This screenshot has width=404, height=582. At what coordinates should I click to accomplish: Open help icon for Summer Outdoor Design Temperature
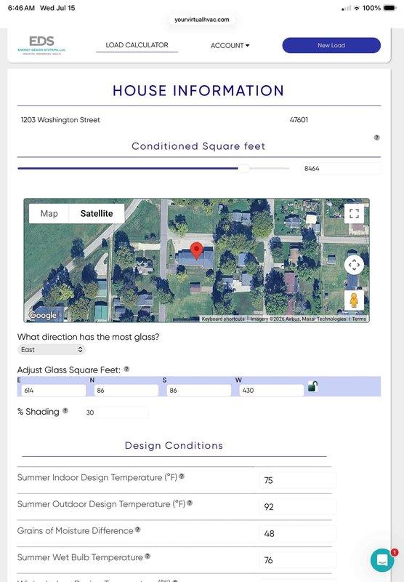pos(190,503)
